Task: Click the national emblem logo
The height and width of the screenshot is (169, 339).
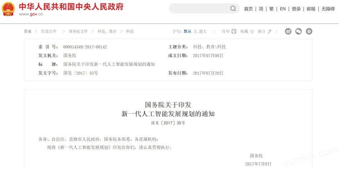Action: click(8, 9)
